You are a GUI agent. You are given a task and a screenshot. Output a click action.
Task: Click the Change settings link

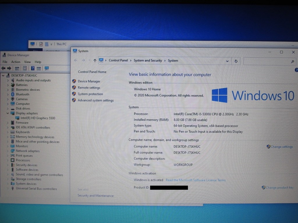282,147
